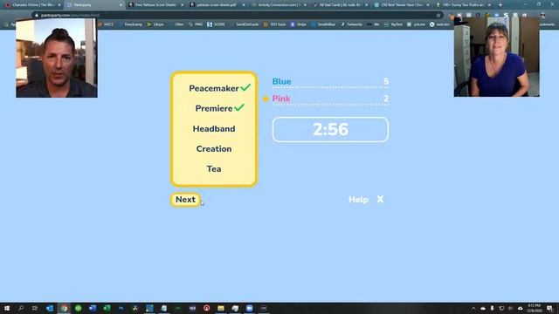Viewport: 559px width, 314px height.
Task: Bookmark this page with the star icon
Action: pos(438,16)
